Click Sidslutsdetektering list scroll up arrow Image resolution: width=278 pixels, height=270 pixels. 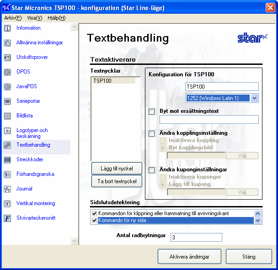coord(257,213)
